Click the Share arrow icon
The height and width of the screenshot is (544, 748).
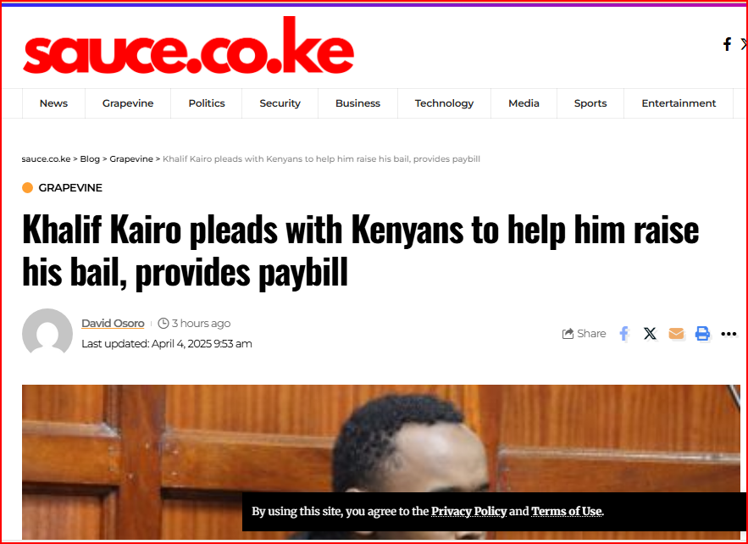click(568, 334)
